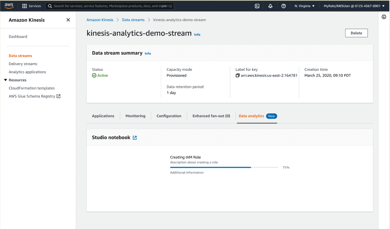Open Studio notebook external link icon

pos(135,138)
